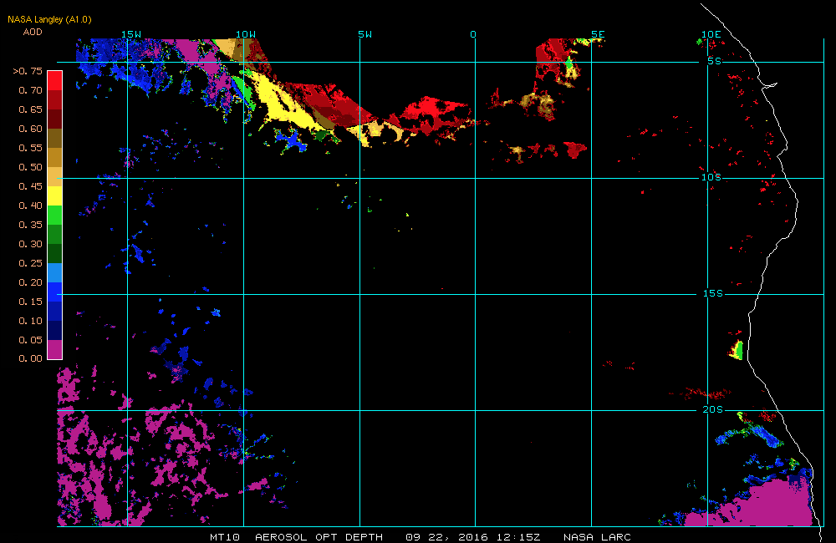Image resolution: width=836 pixels, height=543 pixels.
Task: Click the light orange legend swatch
Action: point(54,176)
